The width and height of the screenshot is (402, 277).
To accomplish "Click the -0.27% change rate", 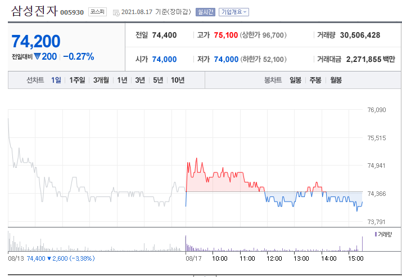I will 79,56.
